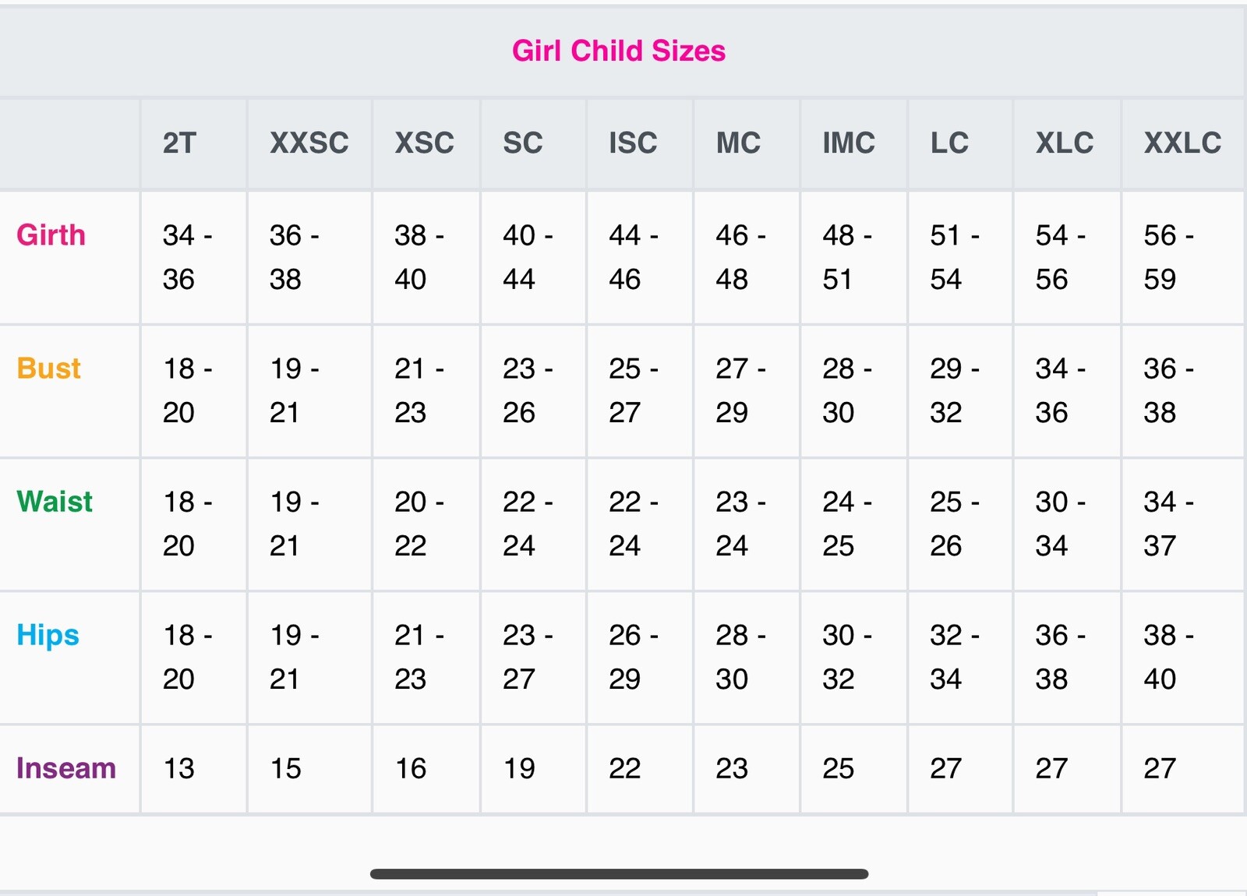The height and width of the screenshot is (896, 1247).
Task: Click the Bust measurement for XXSC
Action: pos(294,390)
